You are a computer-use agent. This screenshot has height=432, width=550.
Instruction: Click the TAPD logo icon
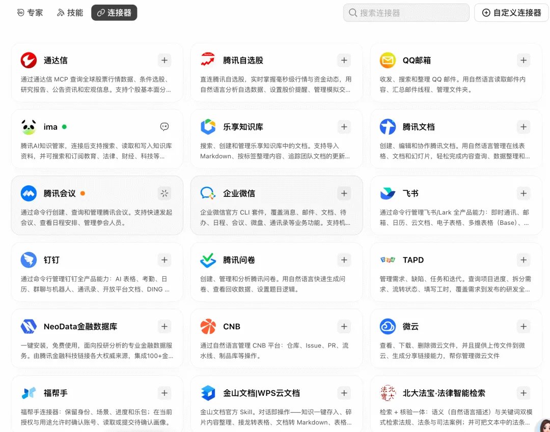[x=388, y=260]
